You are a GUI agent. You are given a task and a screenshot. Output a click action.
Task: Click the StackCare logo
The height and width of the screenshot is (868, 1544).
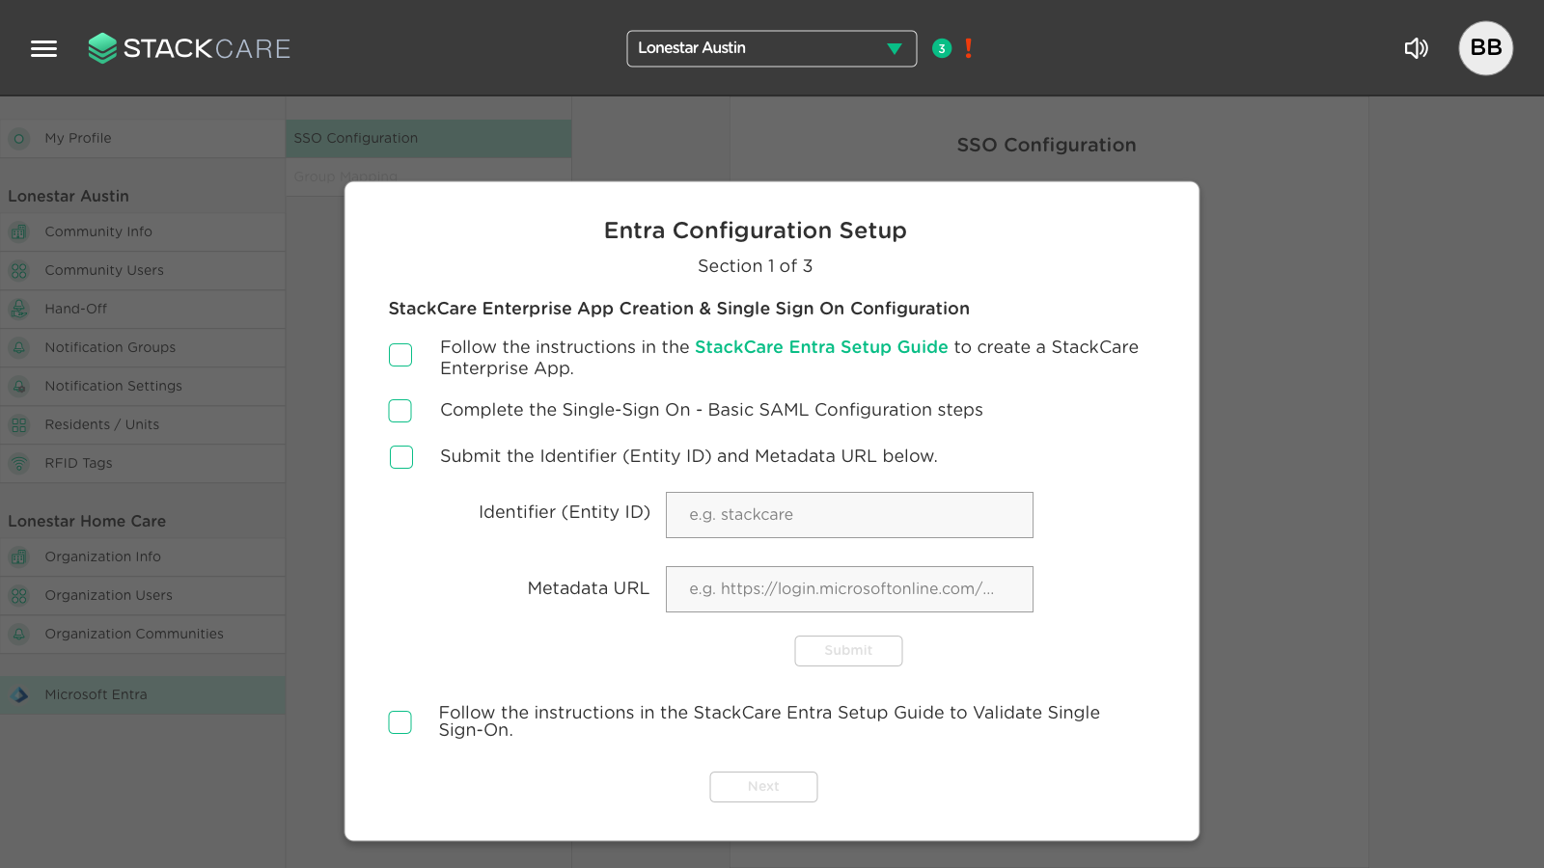pos(189,48)
